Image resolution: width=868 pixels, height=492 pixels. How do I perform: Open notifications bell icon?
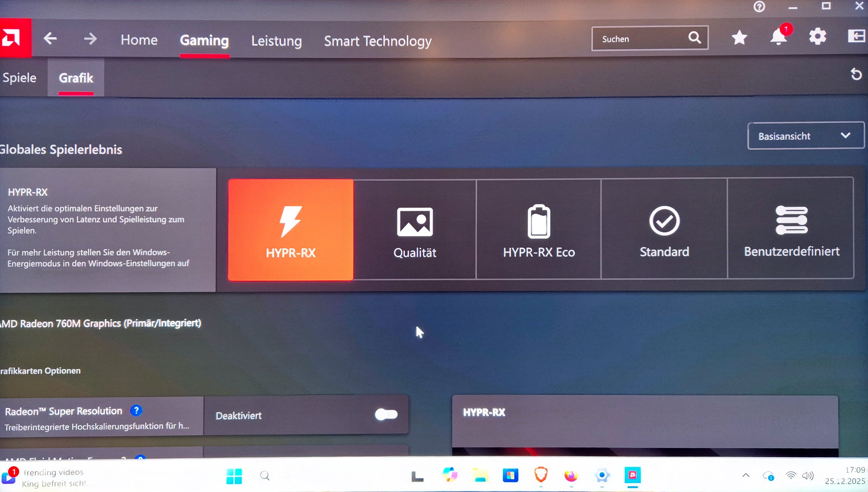[x=778, y=37]
